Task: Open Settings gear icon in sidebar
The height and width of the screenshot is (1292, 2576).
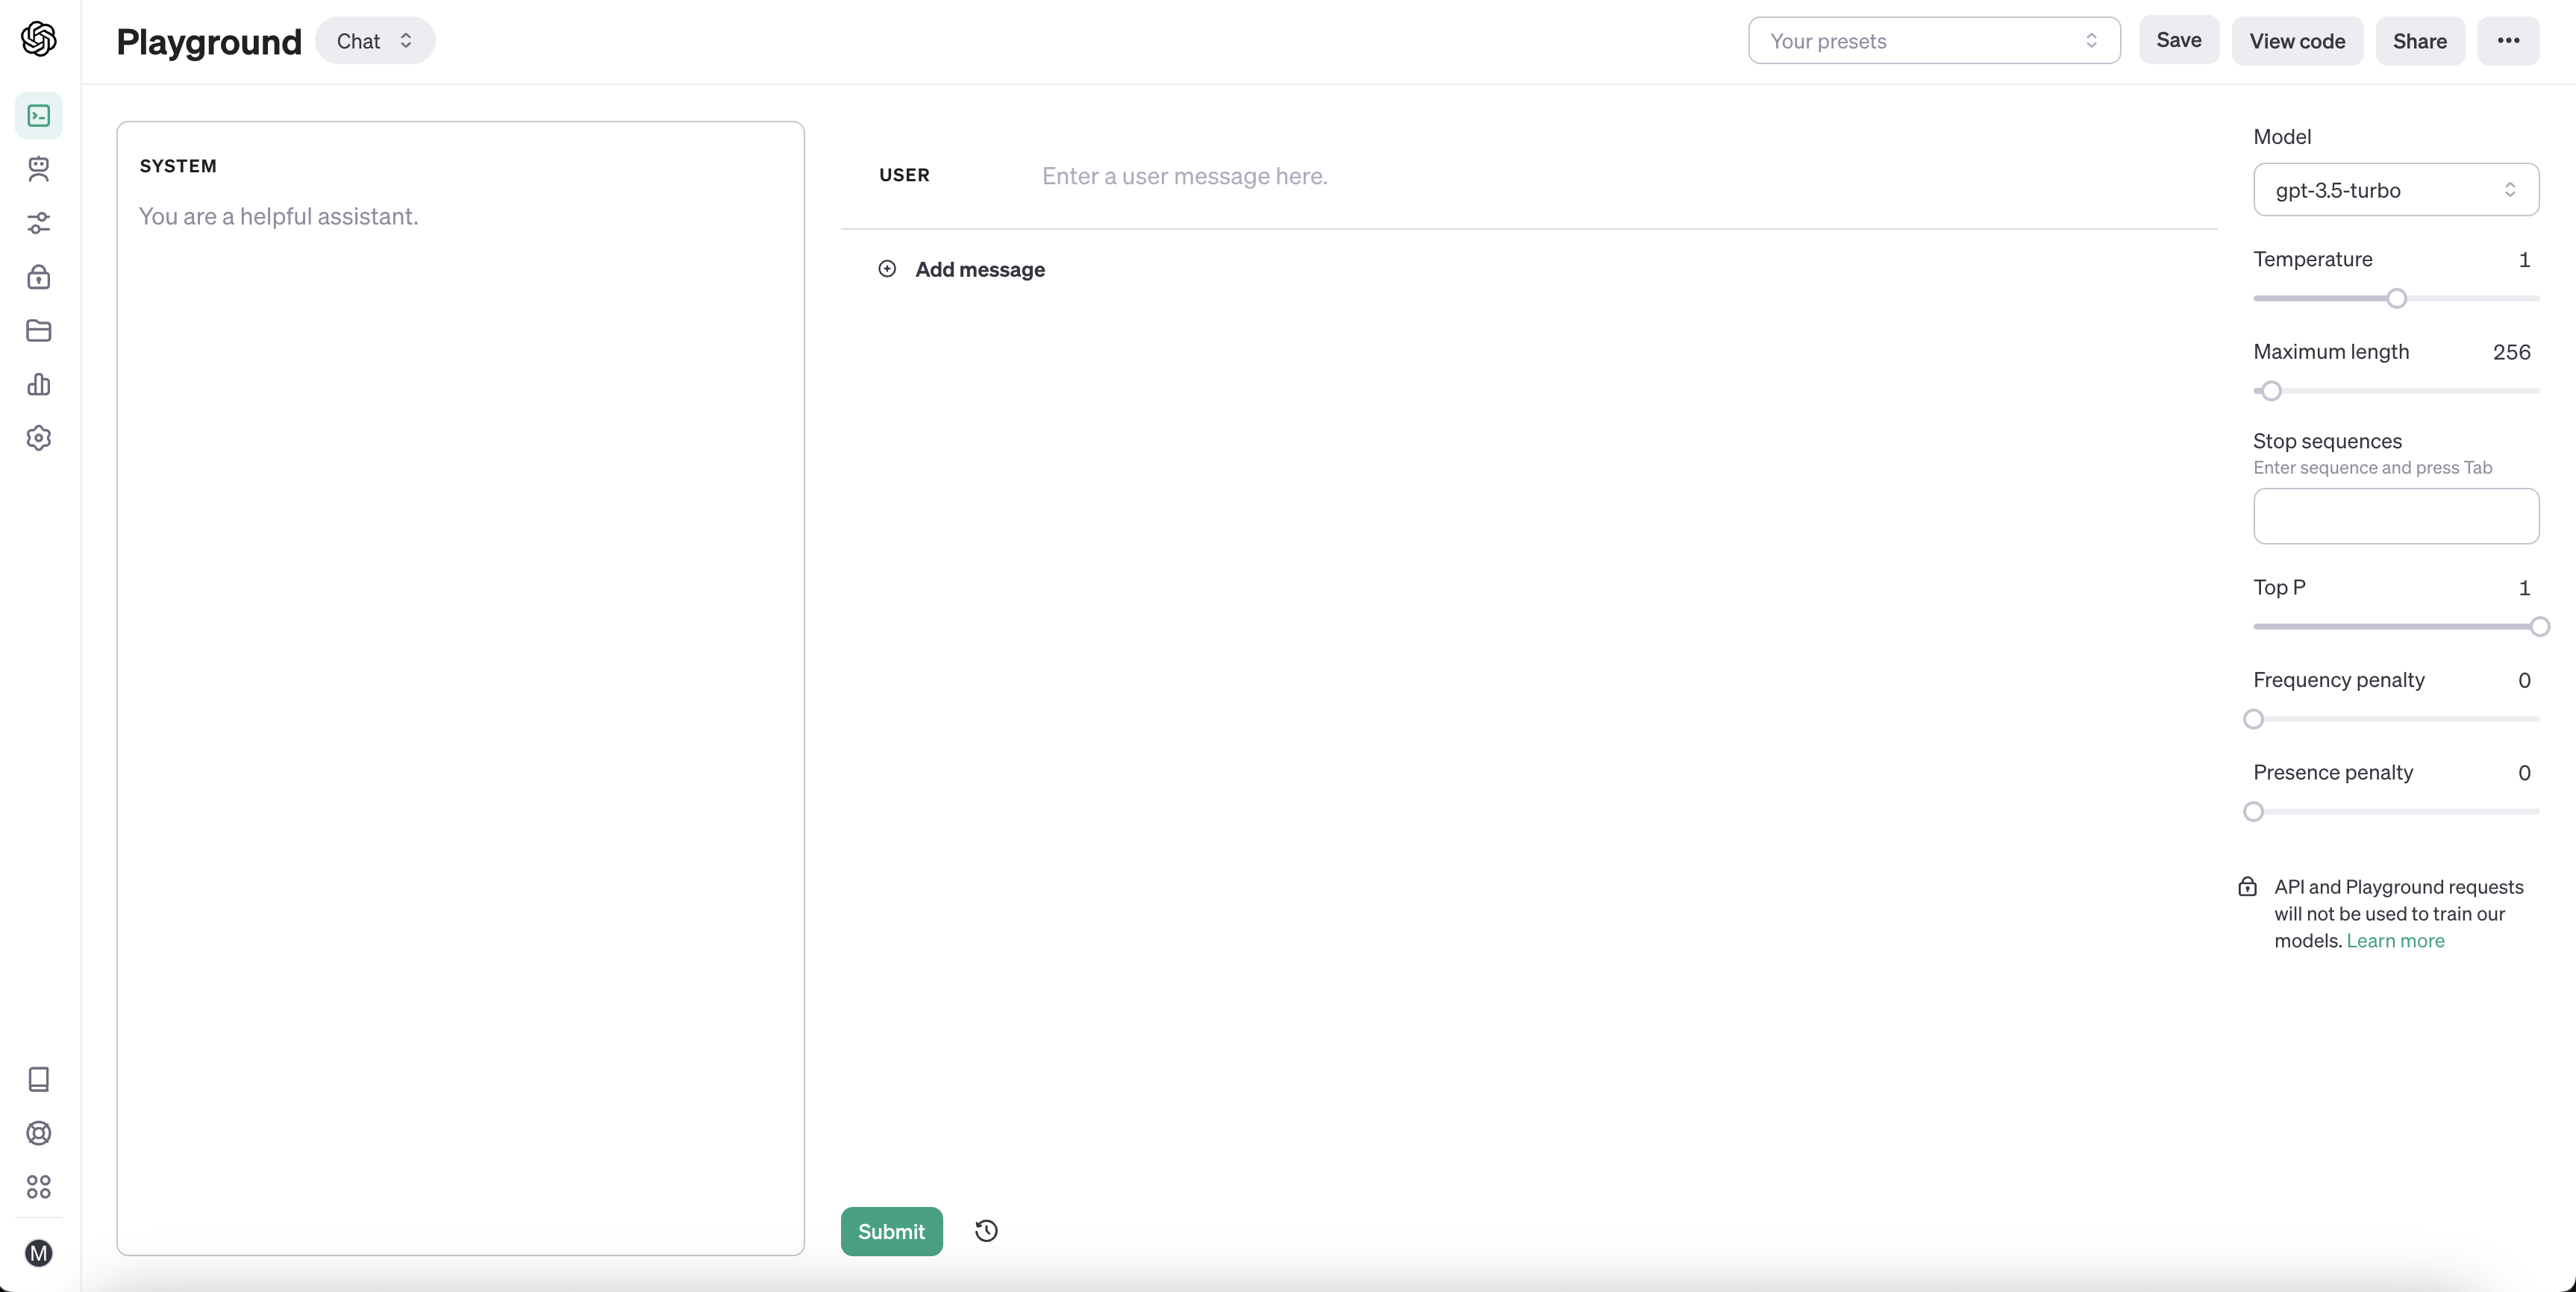Action: [38, 438]
